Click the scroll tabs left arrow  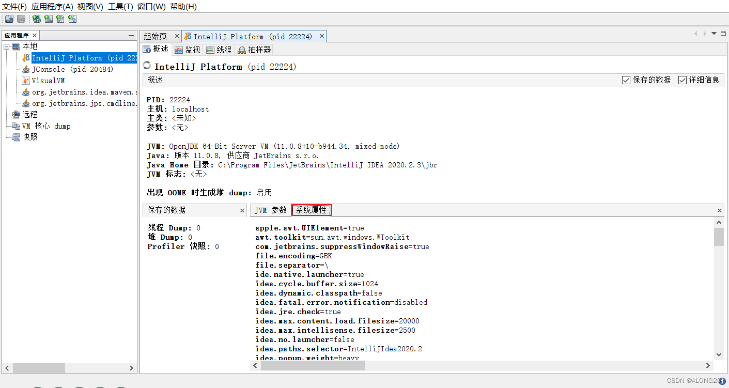tap(696, 34)
